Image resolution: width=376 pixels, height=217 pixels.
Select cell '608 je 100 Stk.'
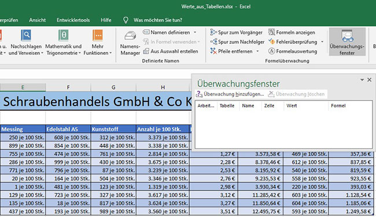pos(68,137)
